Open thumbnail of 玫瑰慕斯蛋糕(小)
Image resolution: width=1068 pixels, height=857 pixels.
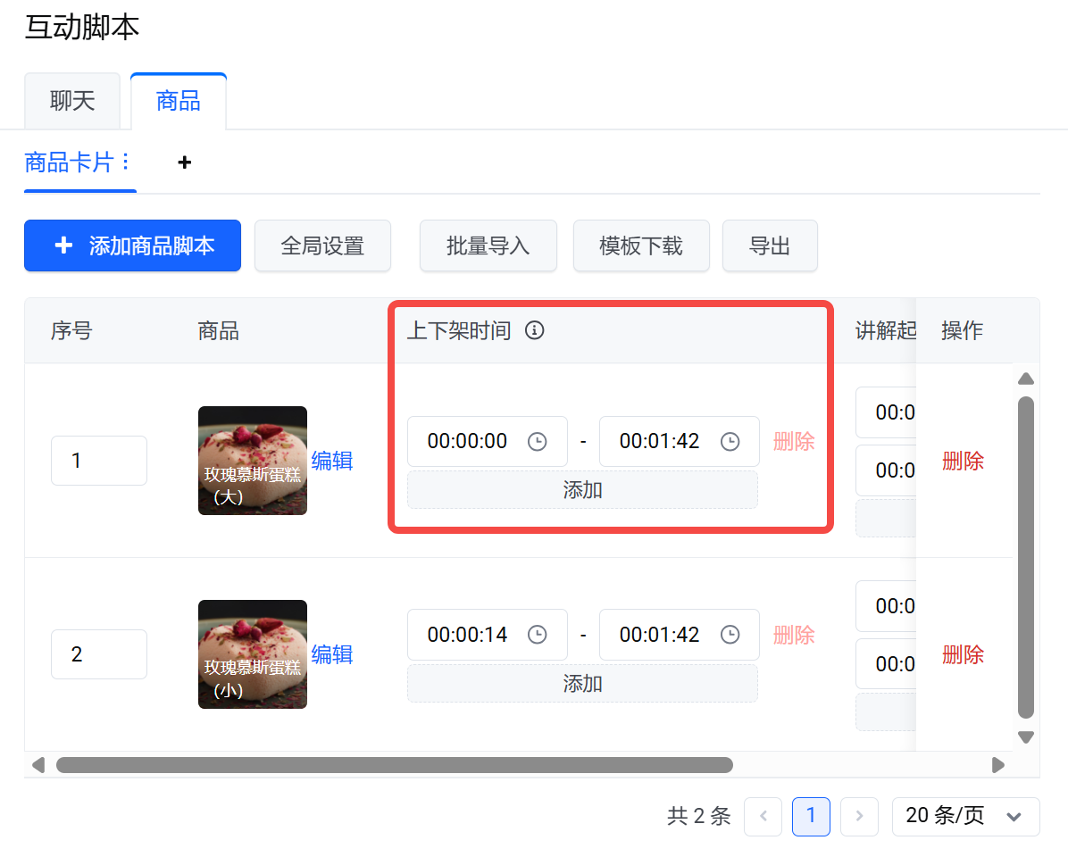253,654
